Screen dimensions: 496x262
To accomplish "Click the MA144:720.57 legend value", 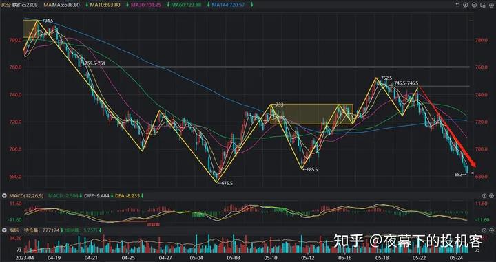I will coord(228,5).
